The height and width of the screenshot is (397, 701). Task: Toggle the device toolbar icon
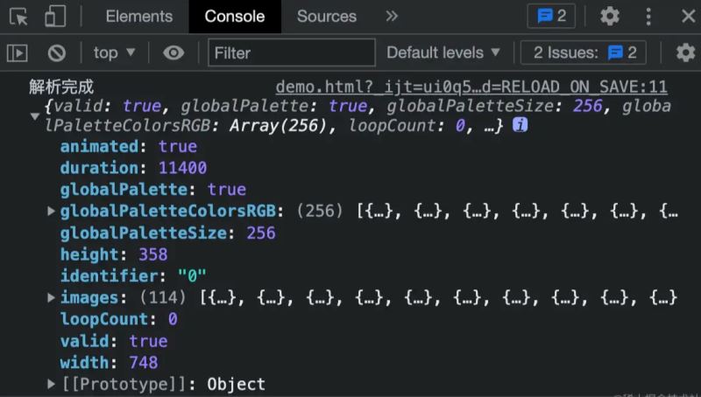[x=55, y=17]
